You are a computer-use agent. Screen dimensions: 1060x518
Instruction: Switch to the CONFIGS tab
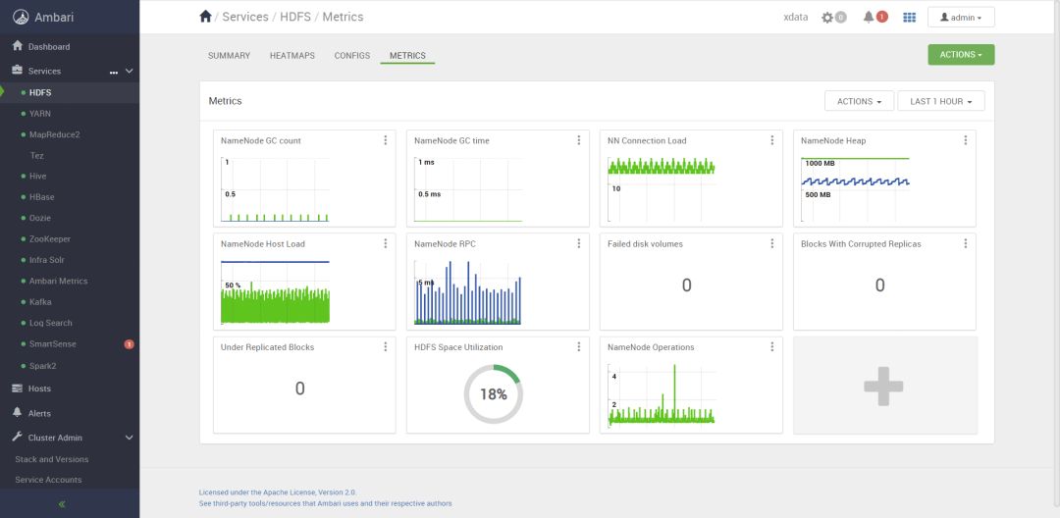(x=351, y=56)
